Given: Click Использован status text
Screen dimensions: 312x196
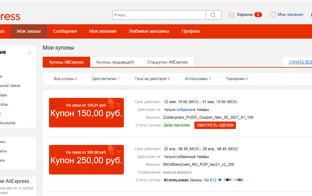Looking at the screenshot, I should pyautogui.click(x=176, y=180).
